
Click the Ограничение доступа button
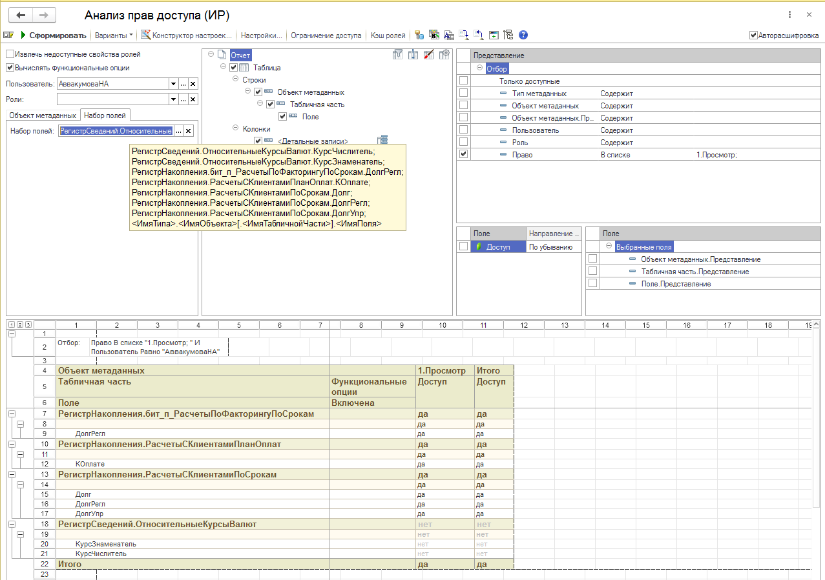[326, 35]
